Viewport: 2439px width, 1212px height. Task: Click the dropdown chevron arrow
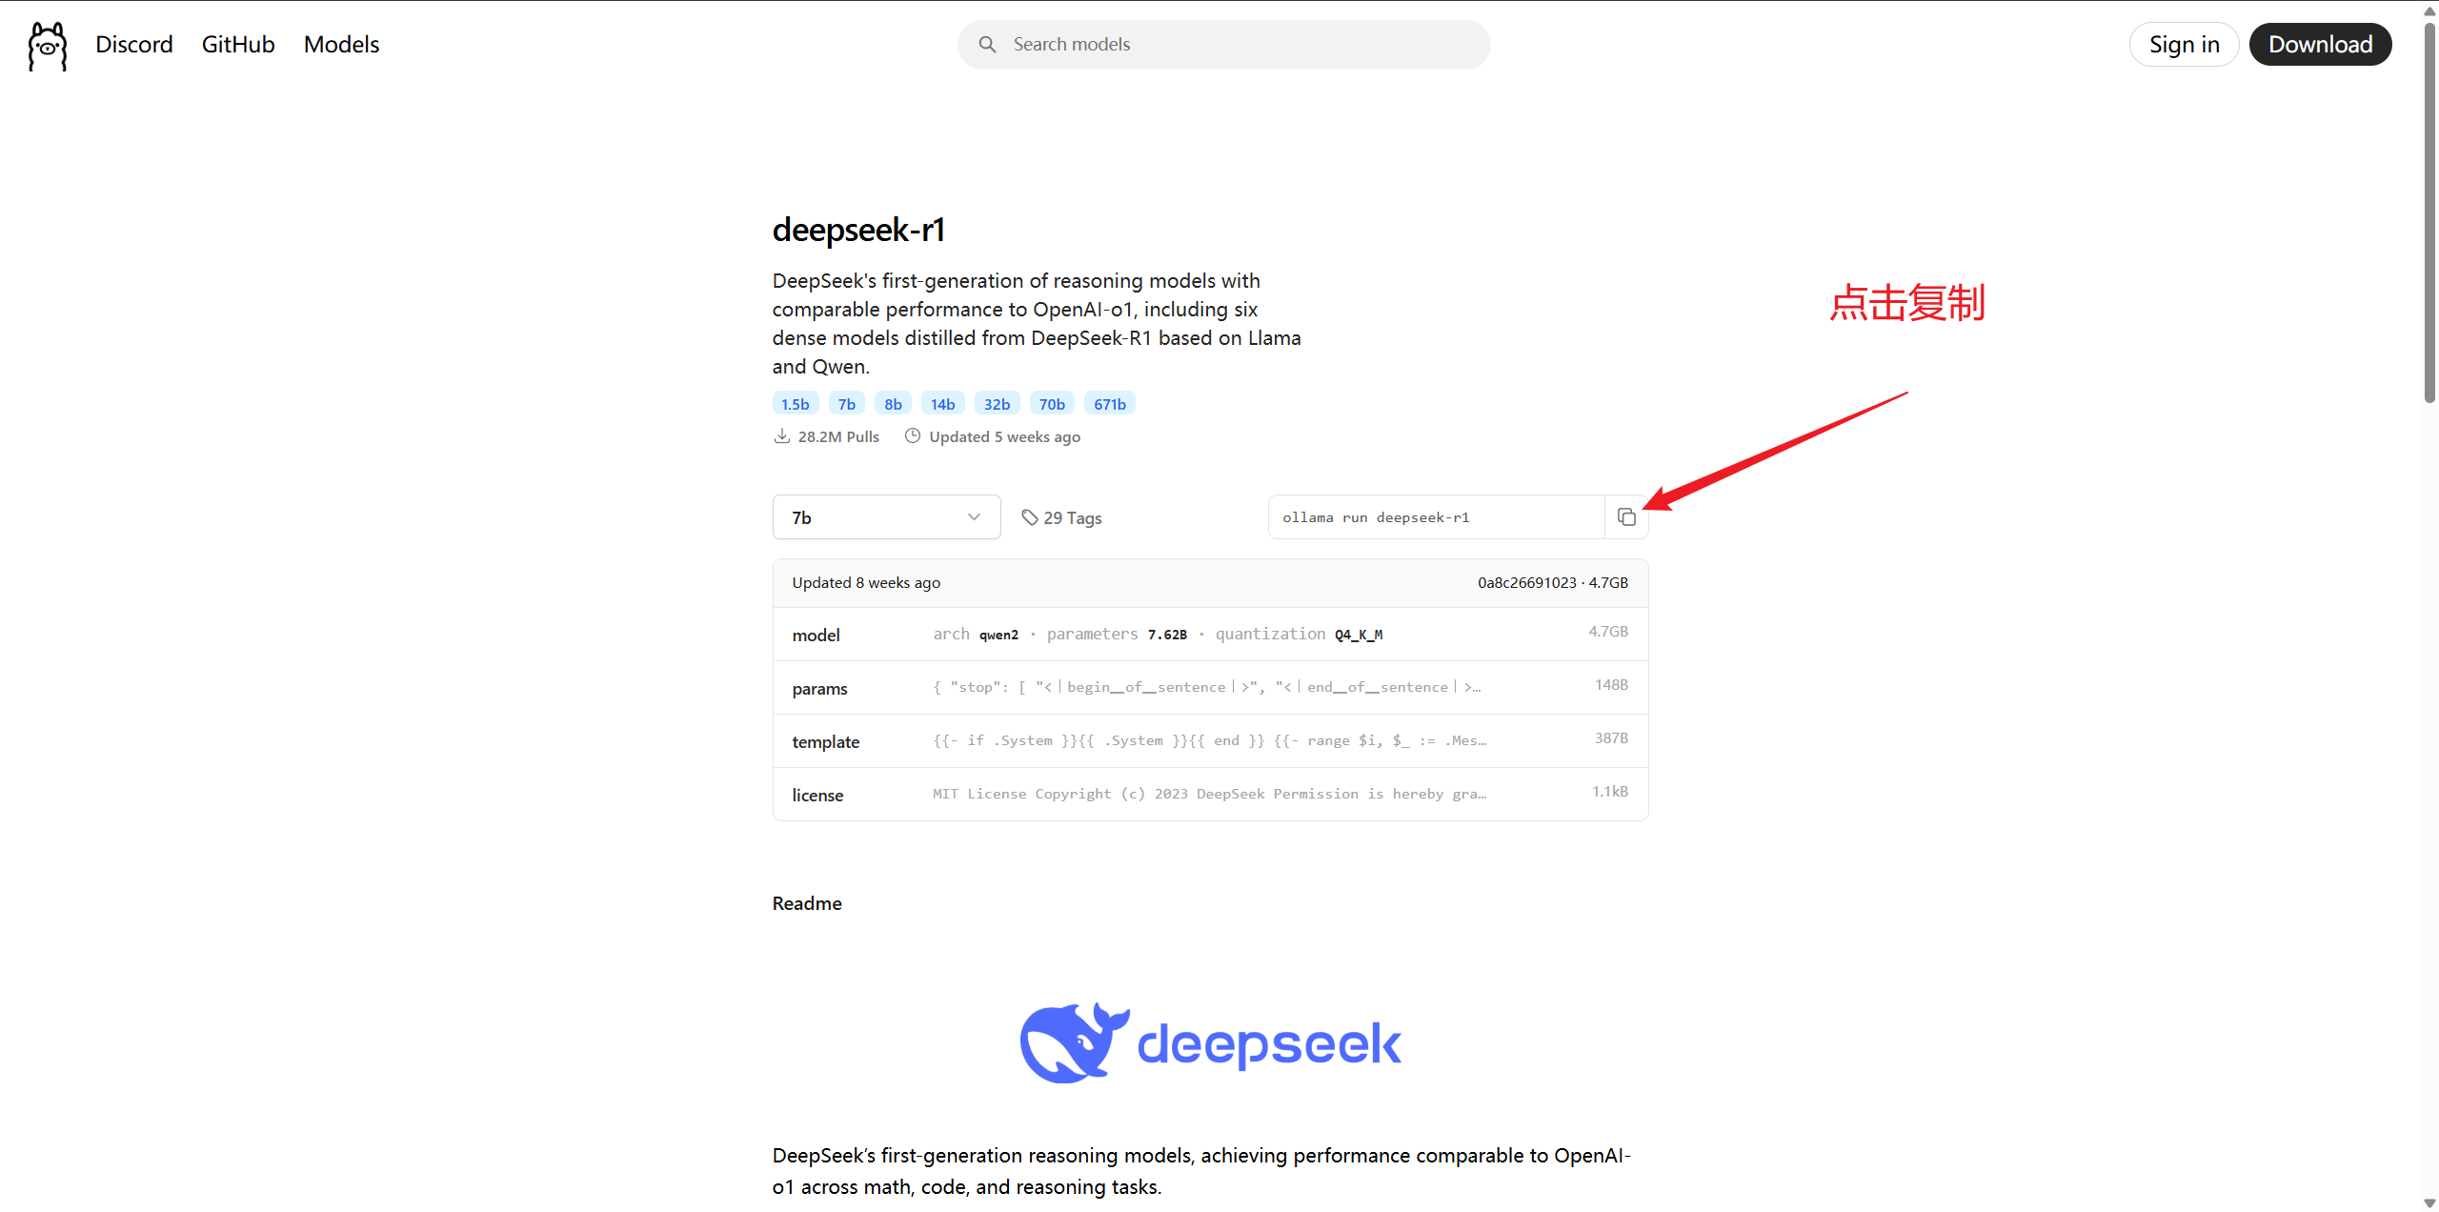tap(974, 517)
